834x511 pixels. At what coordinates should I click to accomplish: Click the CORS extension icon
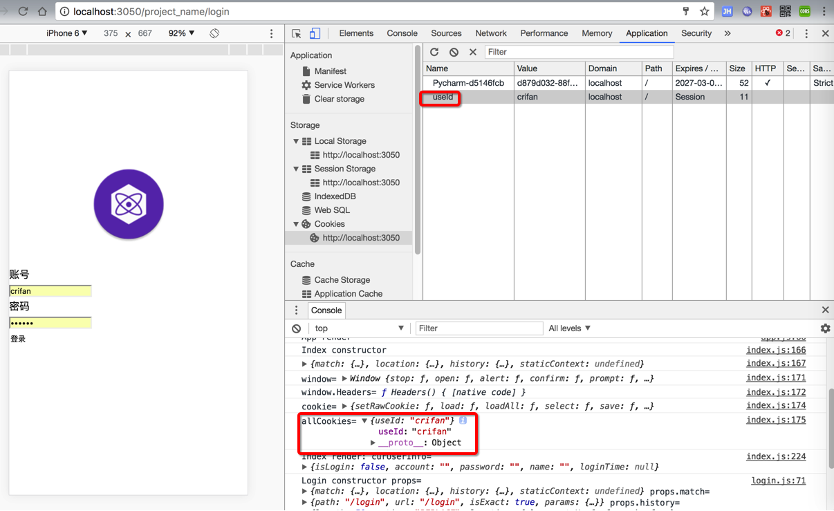tap(804, 11)
